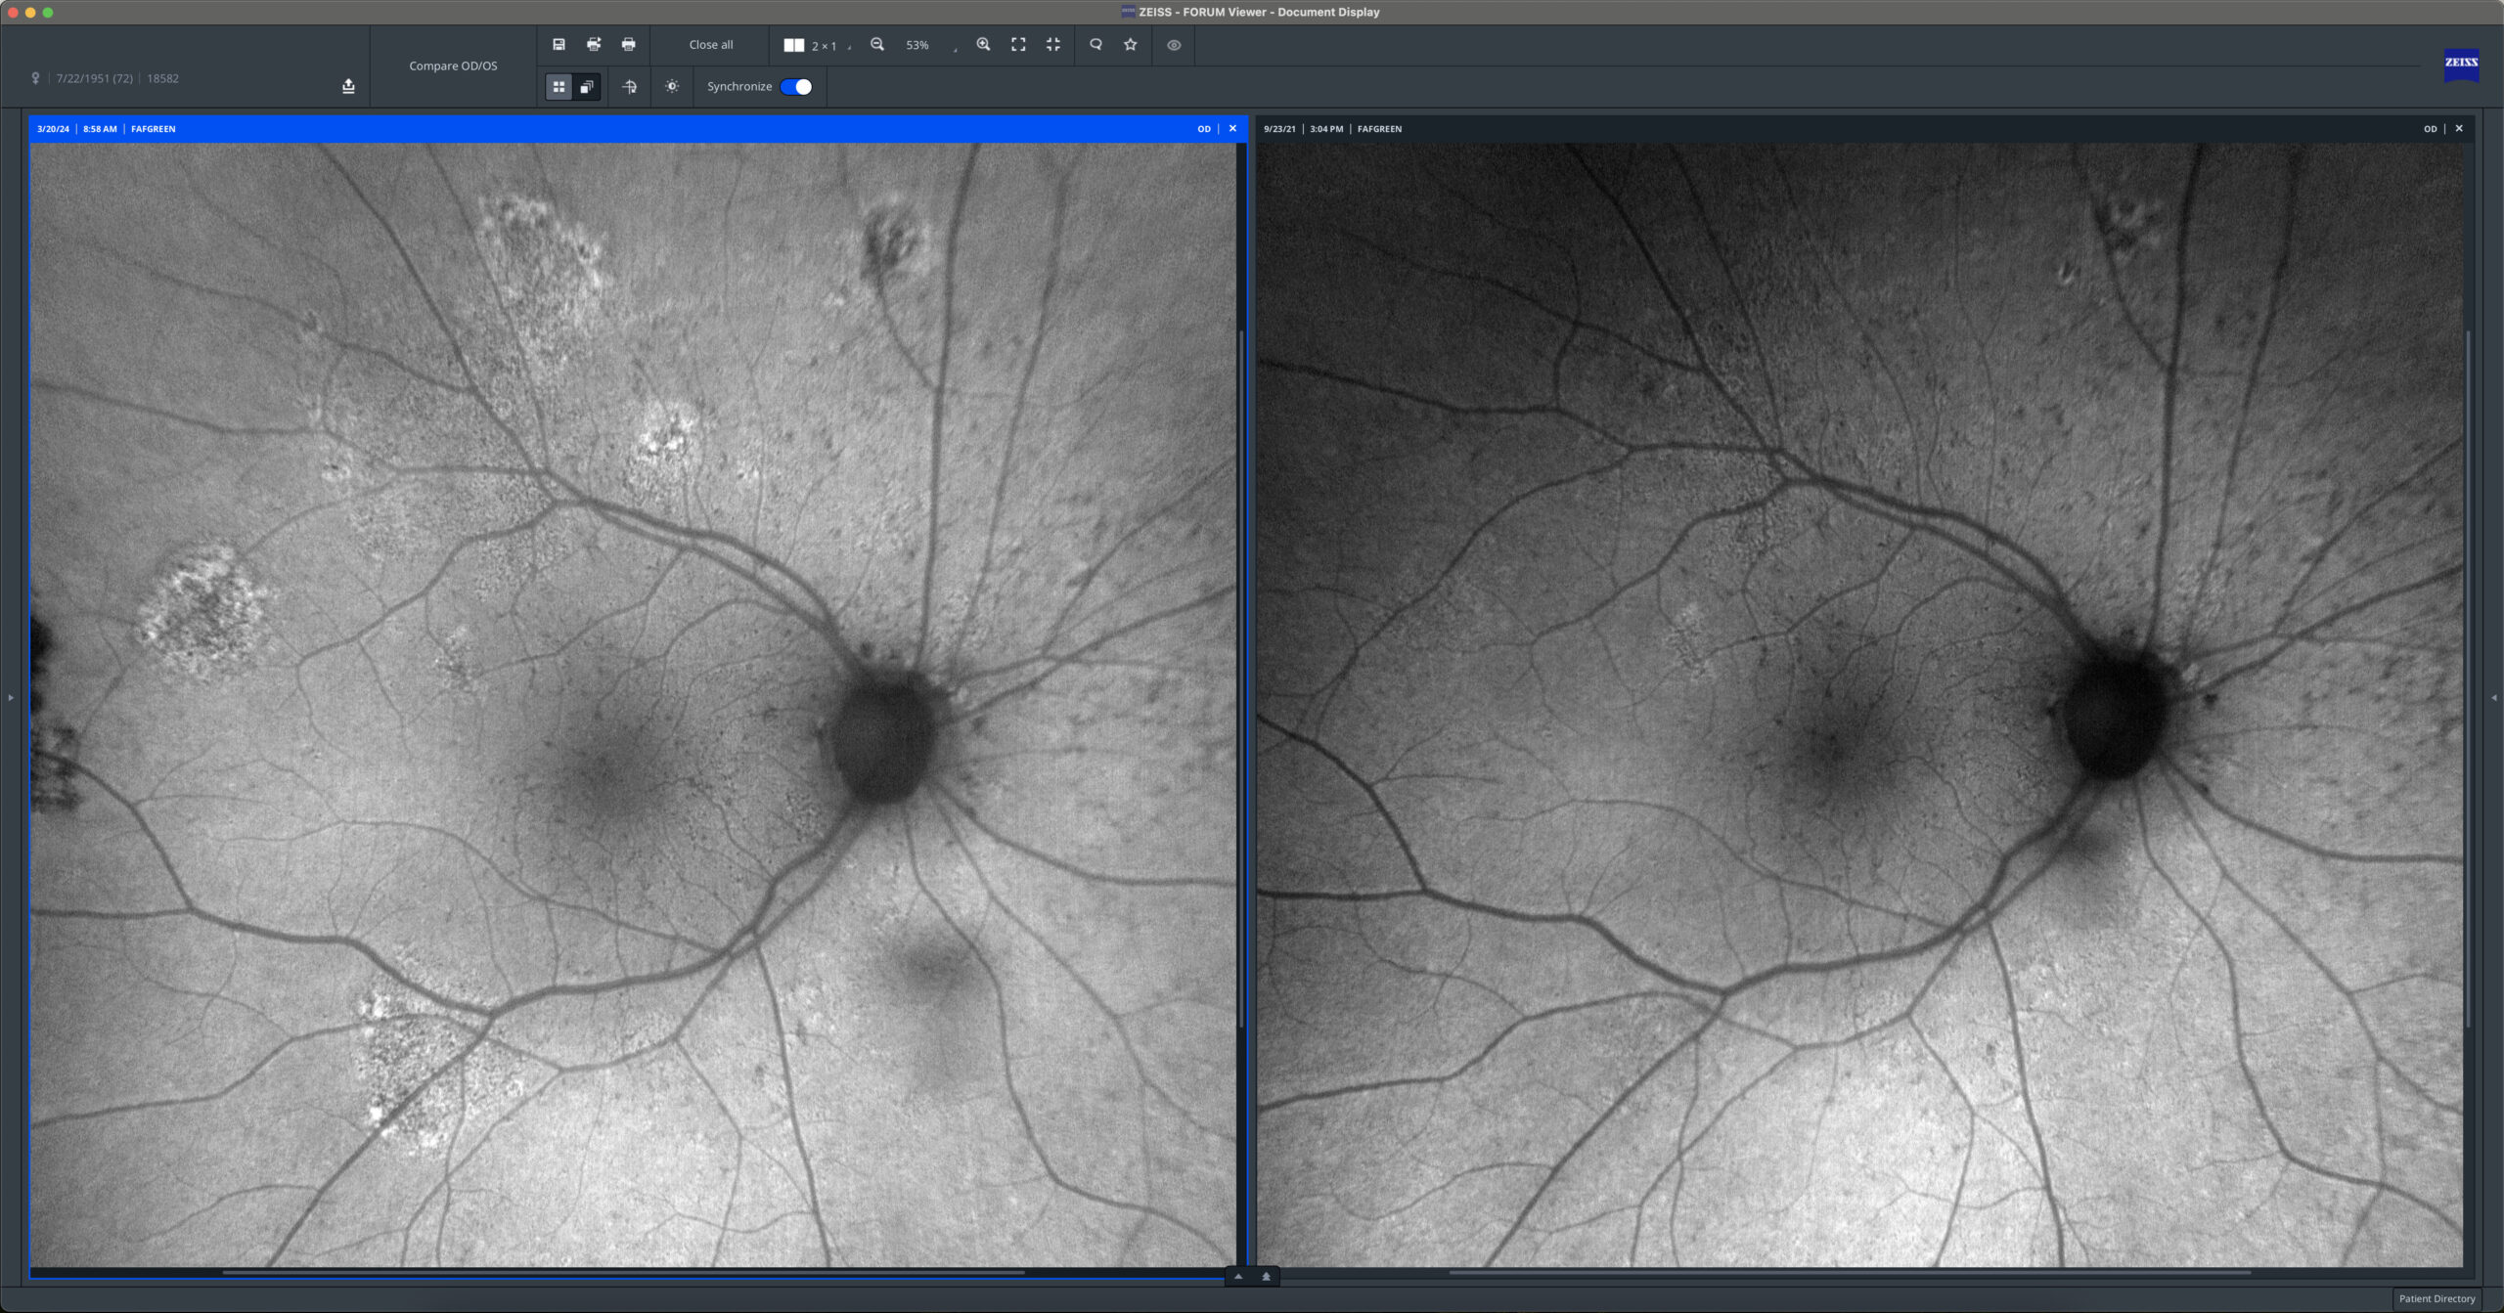Viewport: 2504px width, 1313px height.
Task: Click the print-and-export printer icon
Action: pyautogui.click(x=594, y=45)
